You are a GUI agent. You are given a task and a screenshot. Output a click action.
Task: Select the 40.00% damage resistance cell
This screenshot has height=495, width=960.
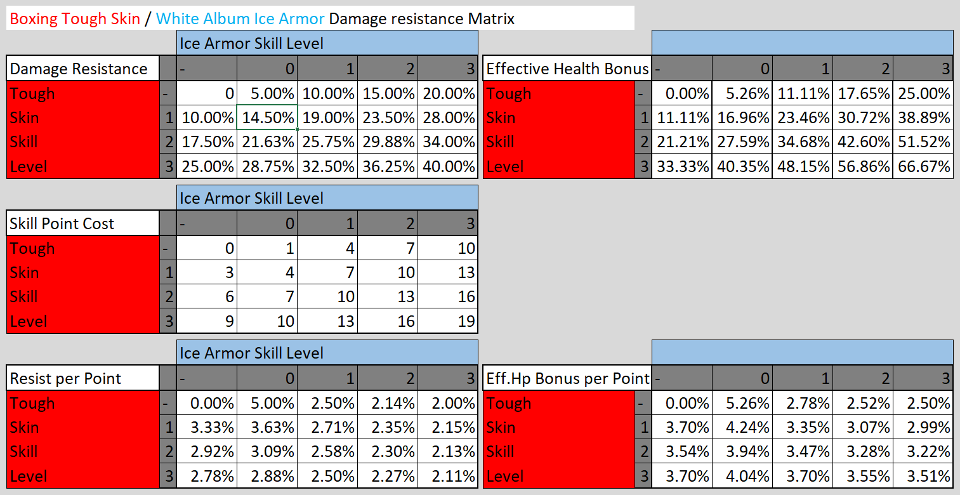coord(448,166)
